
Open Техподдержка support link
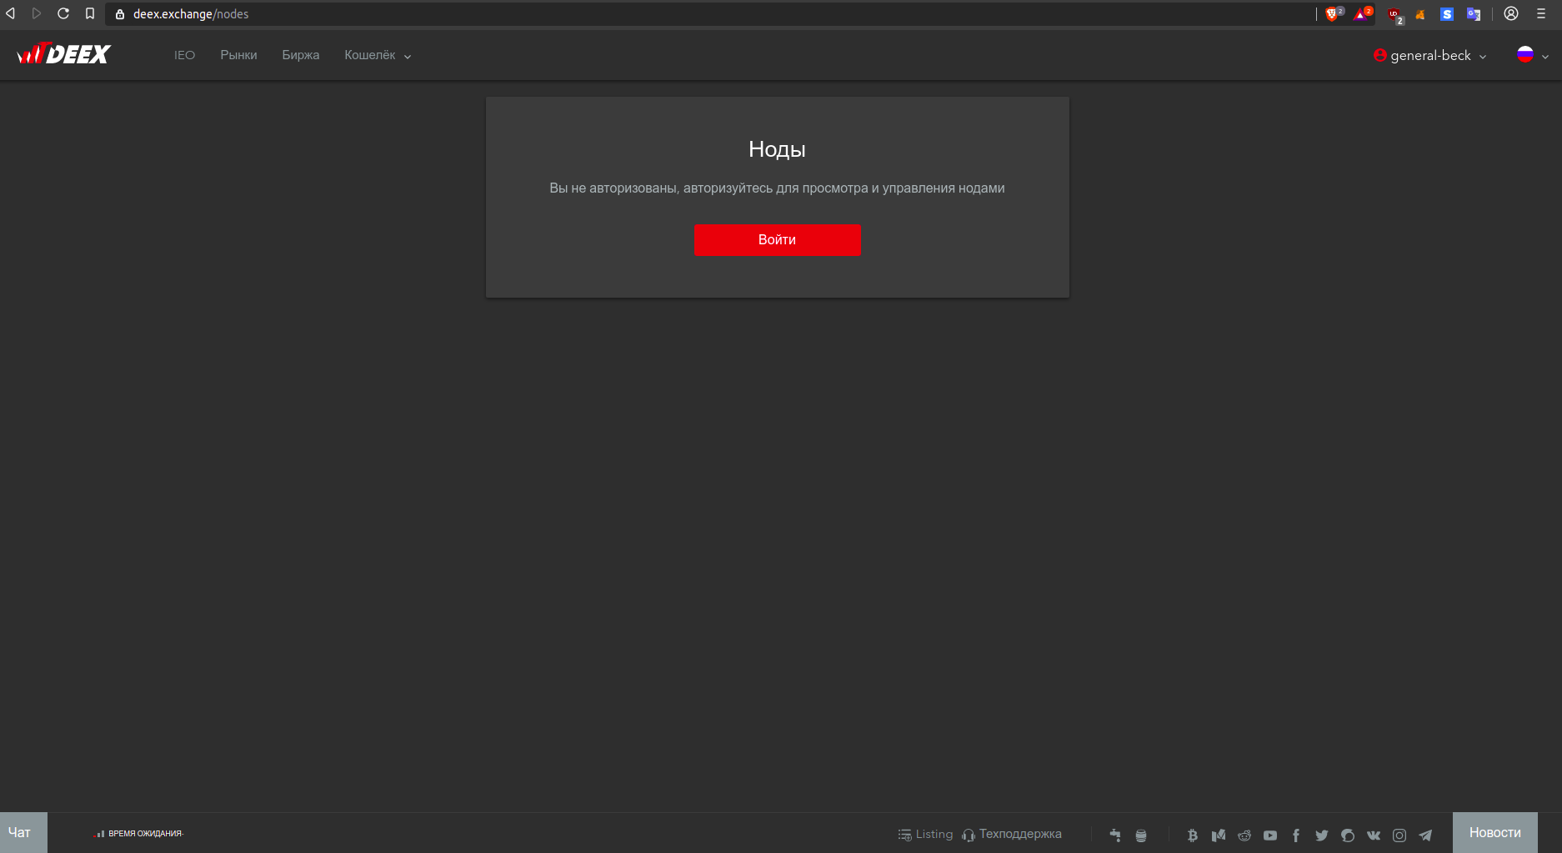[x=1012, y=835]
